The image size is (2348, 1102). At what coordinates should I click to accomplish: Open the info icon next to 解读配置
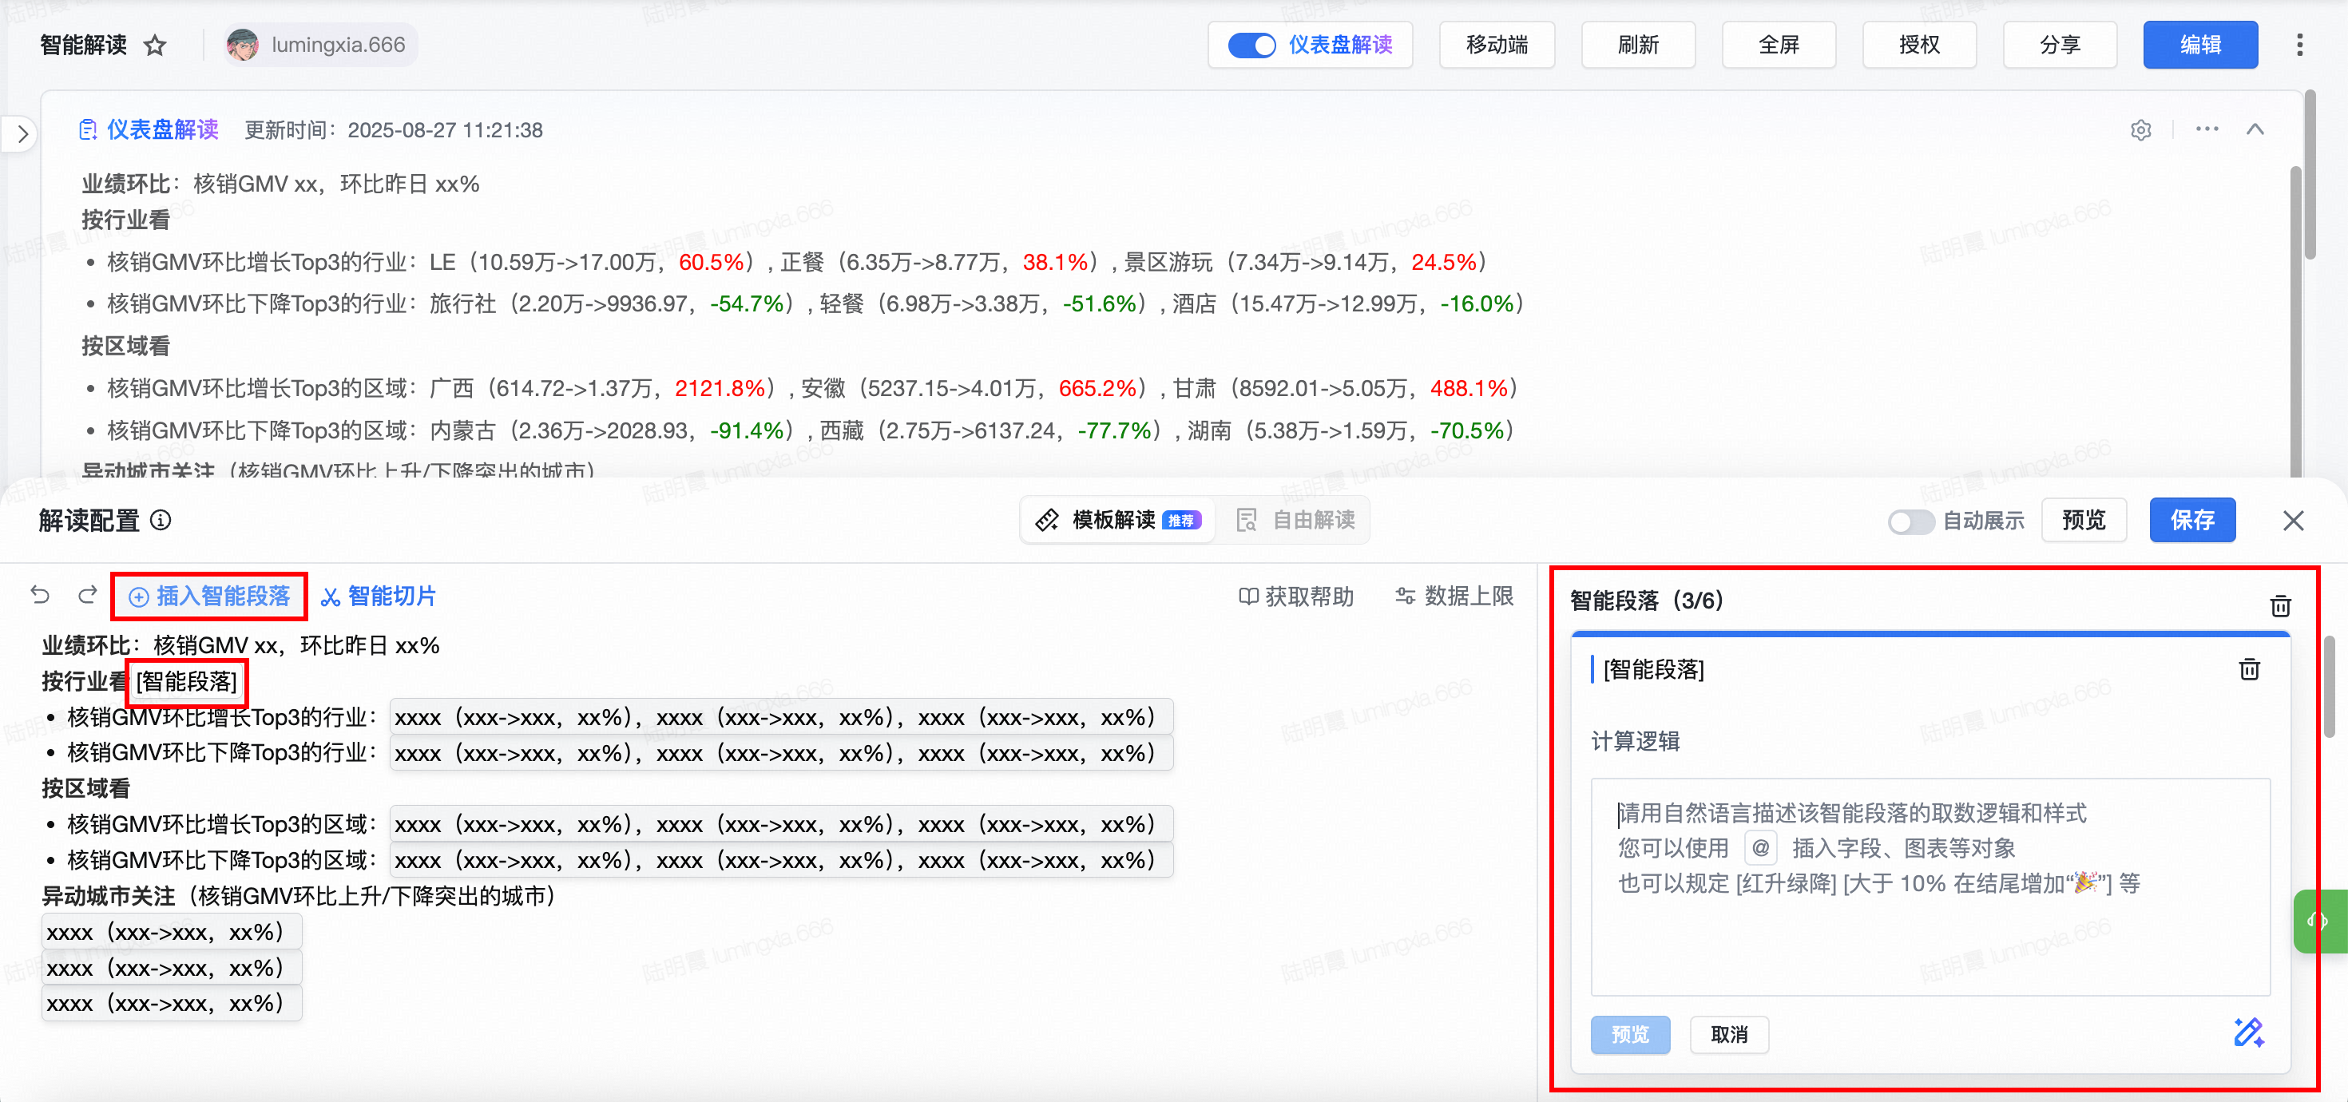[x=161, y=521]
